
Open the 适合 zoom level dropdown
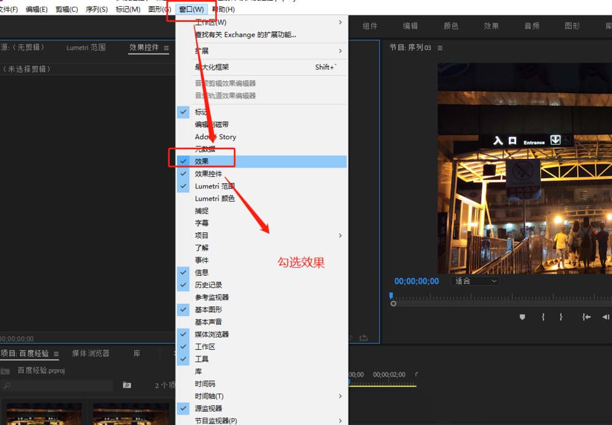[x=475, y=281]
